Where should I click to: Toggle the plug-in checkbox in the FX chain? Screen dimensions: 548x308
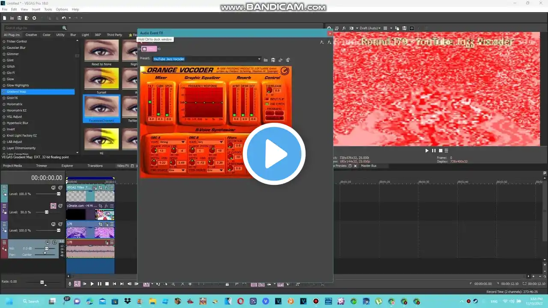click(144, 49)
